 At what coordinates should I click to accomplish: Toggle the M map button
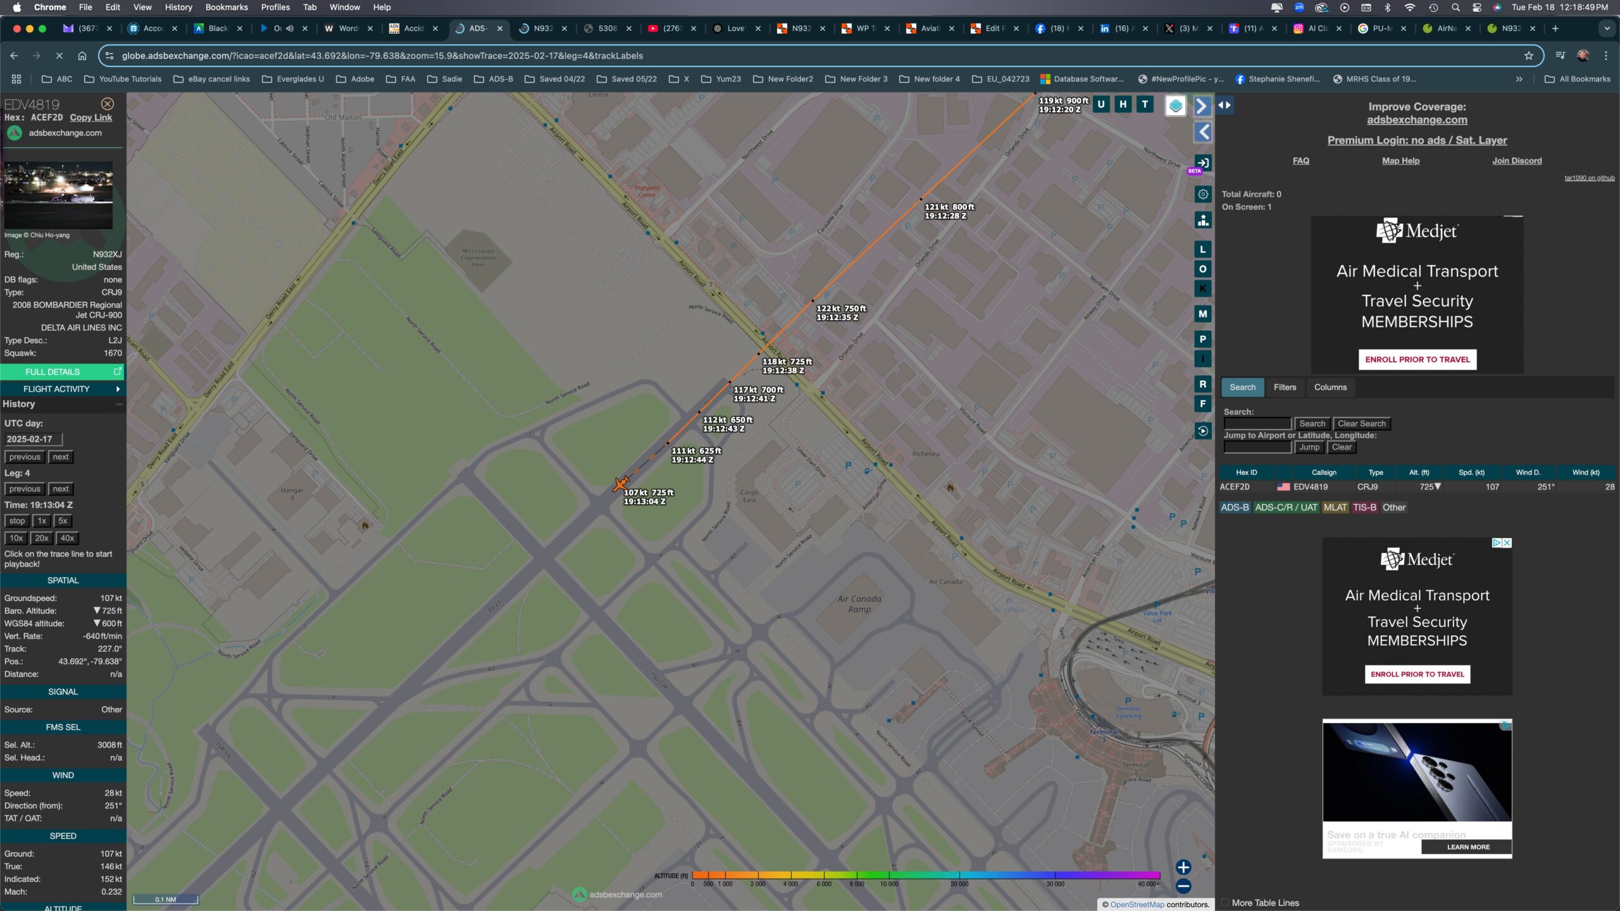pyautogui.click(x=1203, y=314)
